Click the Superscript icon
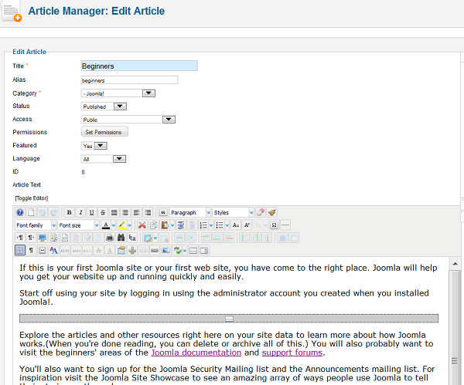 pos(247,225)
